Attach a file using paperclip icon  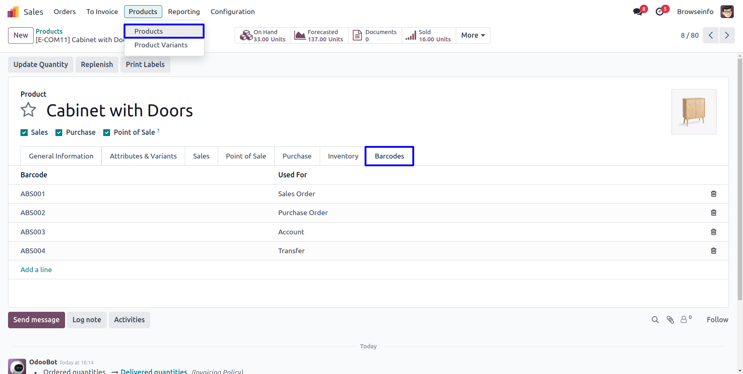[x=670, y=320]
